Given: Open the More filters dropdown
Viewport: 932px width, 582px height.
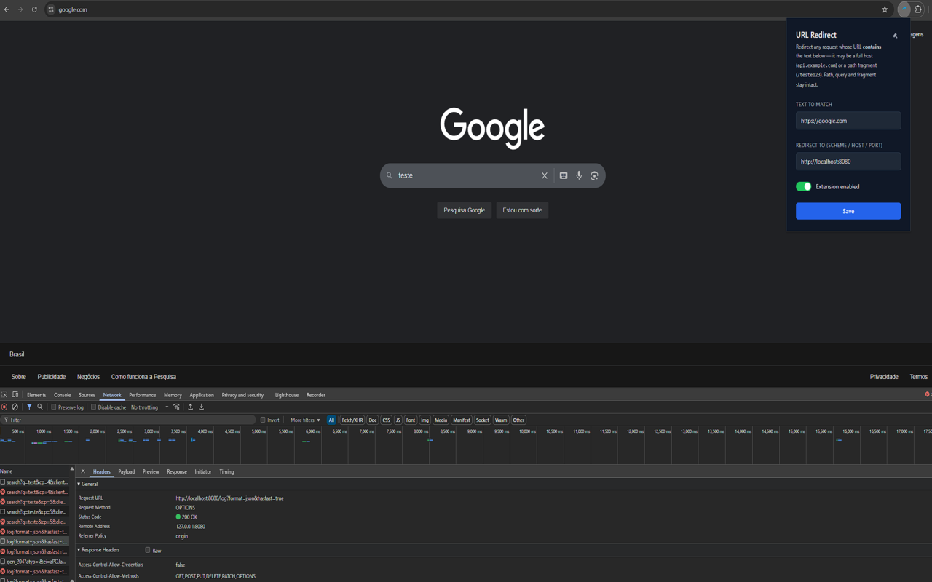Looking at the screenshot, I should point(305,420).
